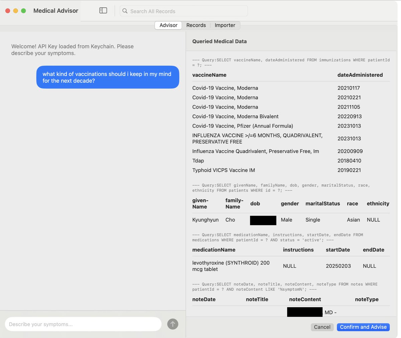Cancel the queried data dialog
Screen dimensions: 401x338
click(x=322, y=327)
